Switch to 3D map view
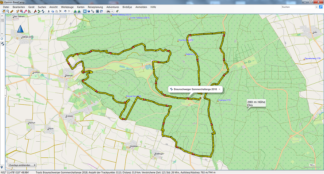 (x=89, y=11)
